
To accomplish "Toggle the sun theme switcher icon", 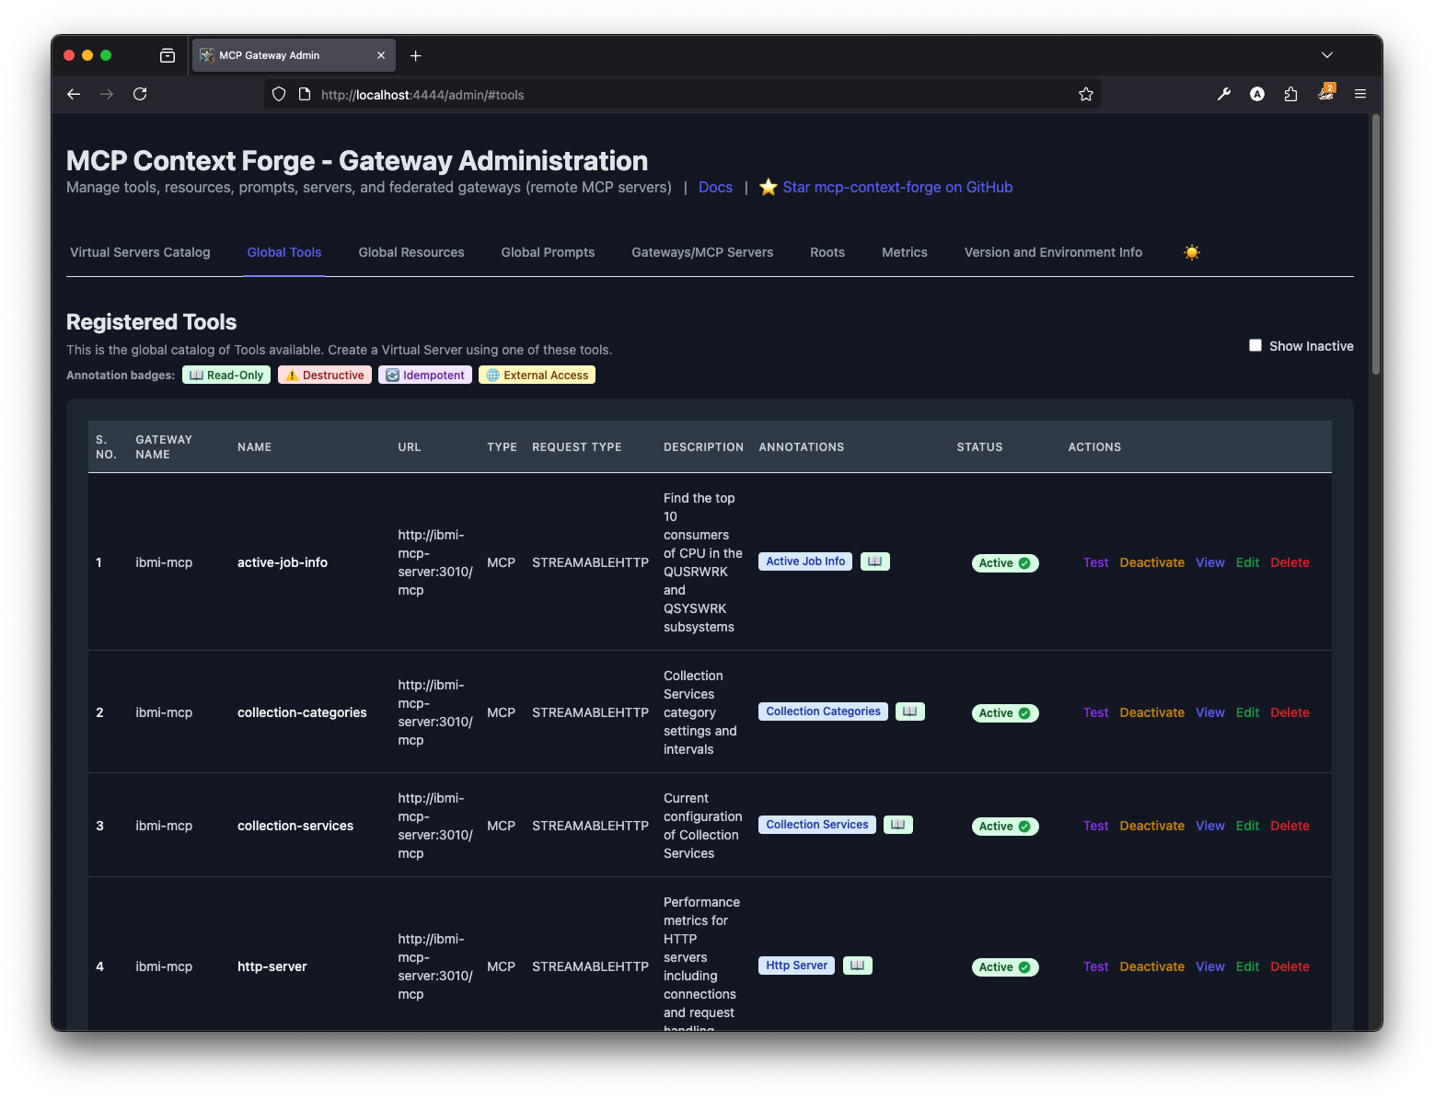I will pos(1192,252).
